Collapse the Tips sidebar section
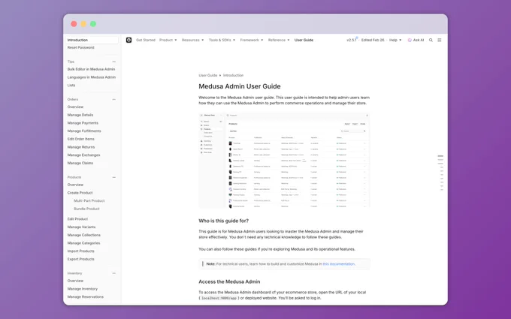This screenshot has width=511, height=319. (113, 62)
